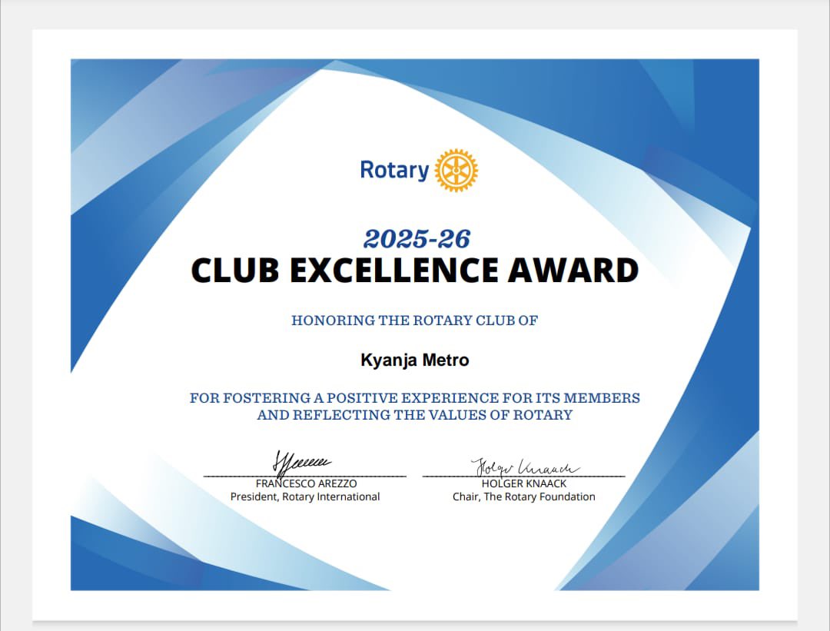Click 'President, Rotary International' title

coord(305,496)
